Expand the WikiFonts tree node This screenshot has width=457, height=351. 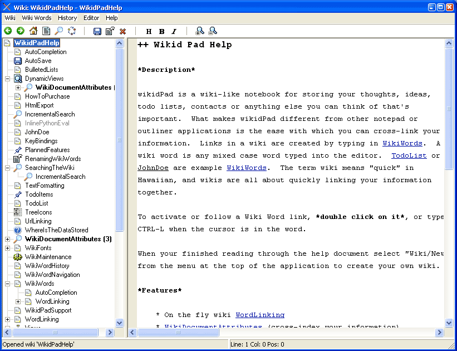(x=7, y=248)
